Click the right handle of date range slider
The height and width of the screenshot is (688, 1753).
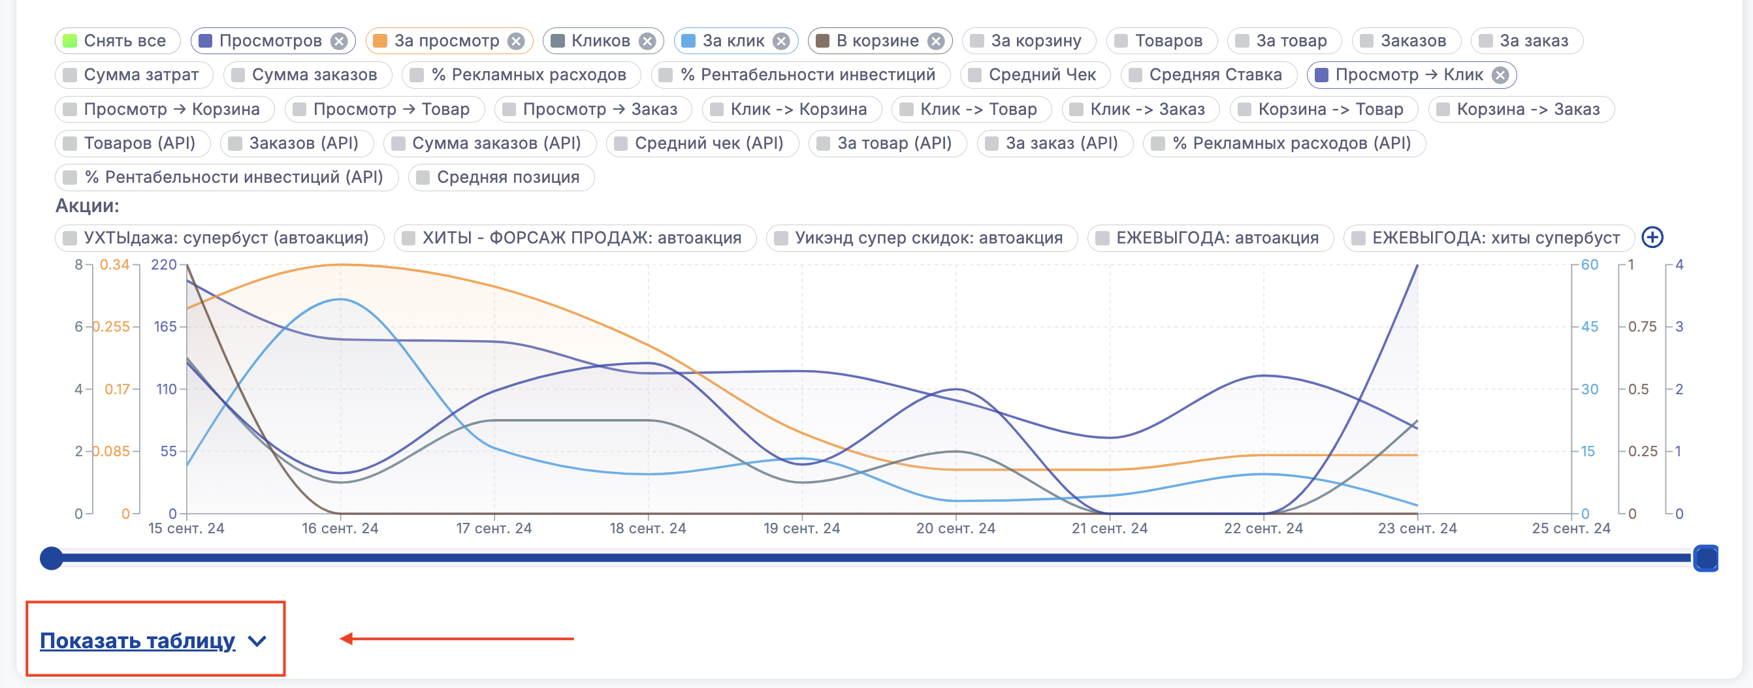tap(1705, 558)
